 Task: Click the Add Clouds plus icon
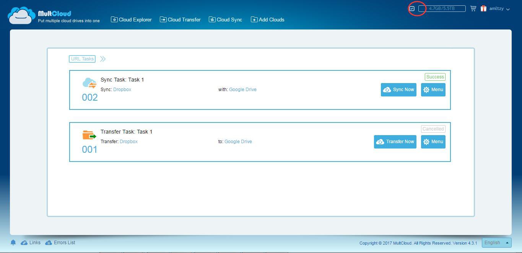(x=254, y=20)
